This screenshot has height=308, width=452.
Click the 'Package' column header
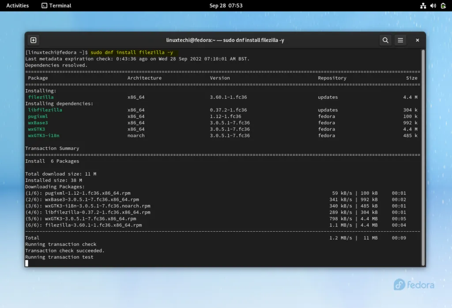38,78
